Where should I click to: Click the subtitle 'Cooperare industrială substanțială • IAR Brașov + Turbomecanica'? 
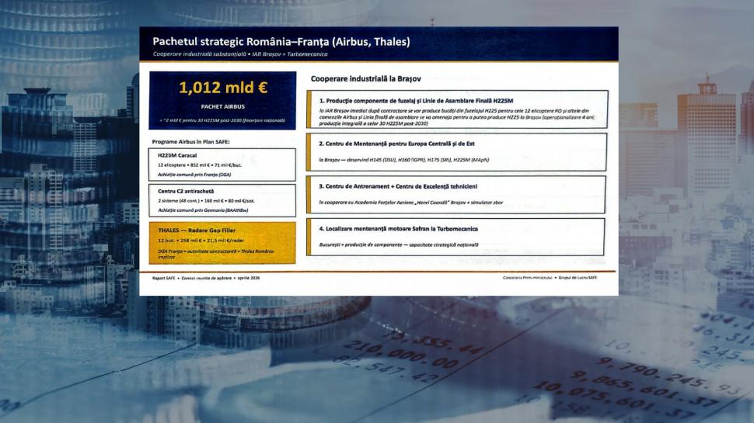point(240,54)
